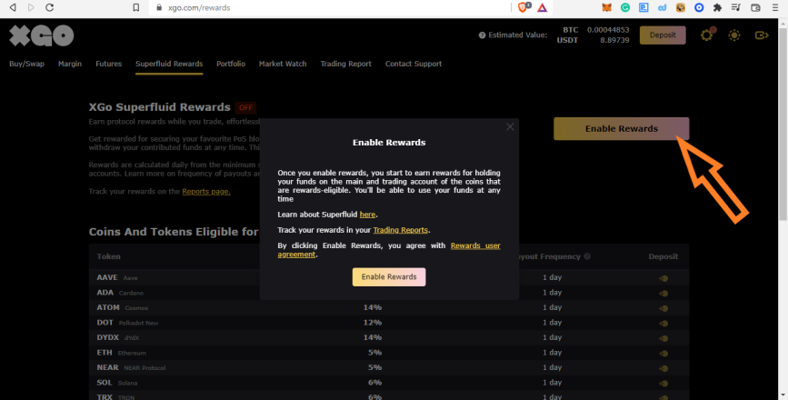
Task: Click the DYDX deposit icon
Action: pos(663,338)
